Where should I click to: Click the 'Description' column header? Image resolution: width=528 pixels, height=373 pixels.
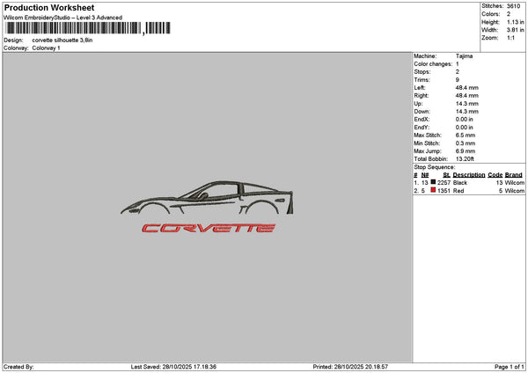(469, 175)
